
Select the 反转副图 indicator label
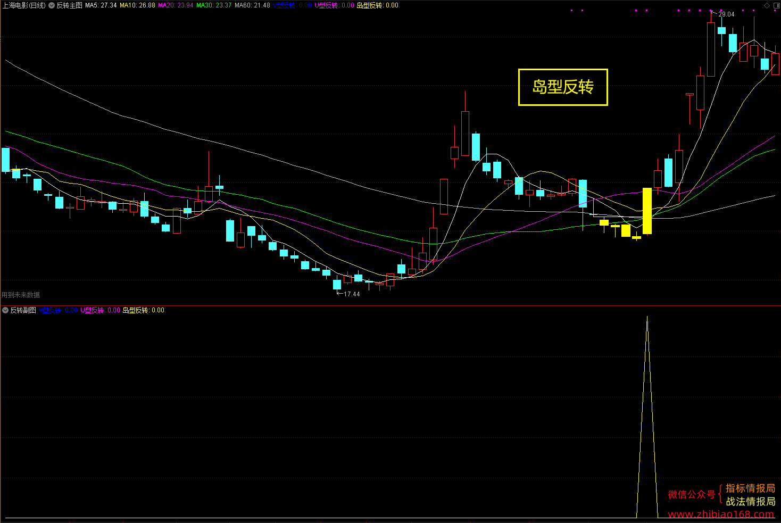coord(23,310)
